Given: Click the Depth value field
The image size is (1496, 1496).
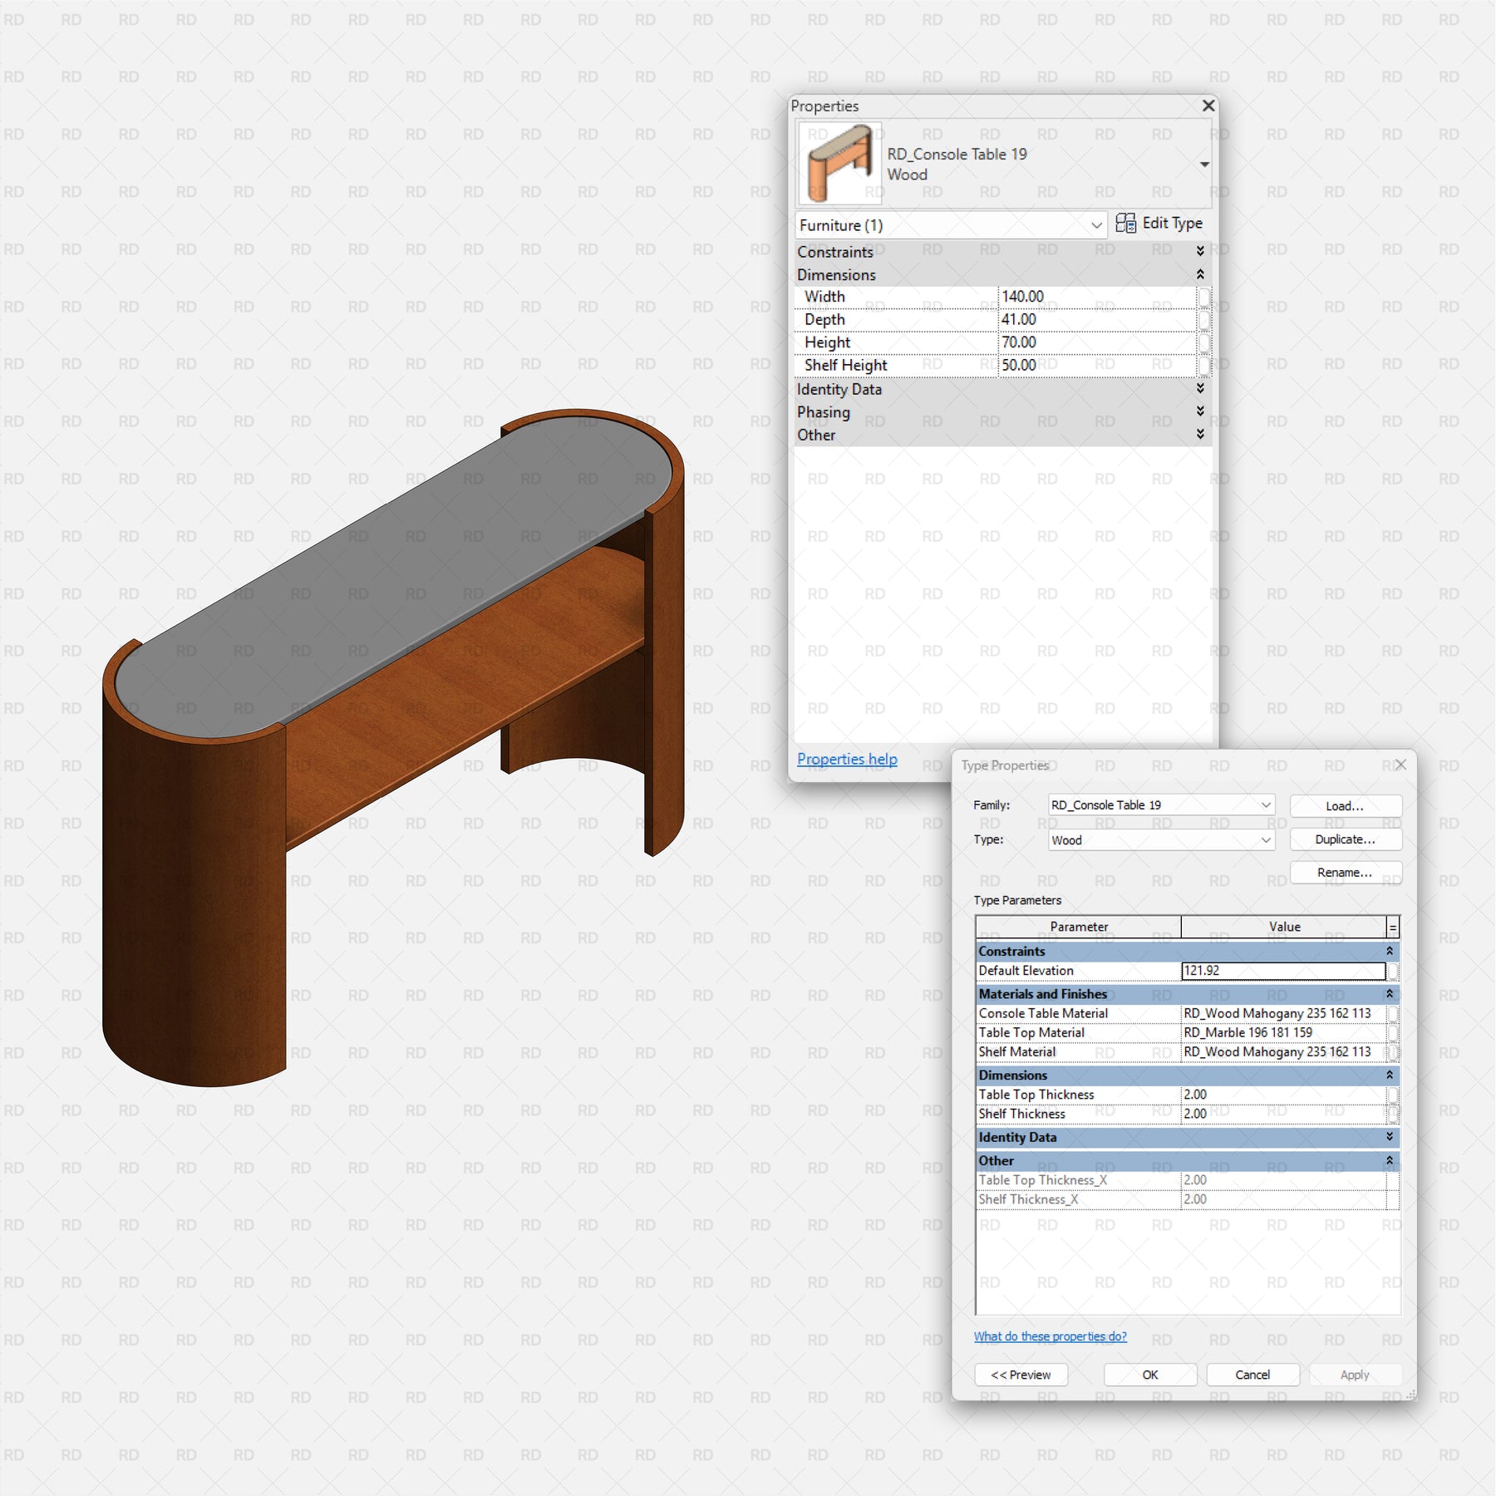Looking at the screenshot, I should pyautogui.click(x=1096, y=320).
